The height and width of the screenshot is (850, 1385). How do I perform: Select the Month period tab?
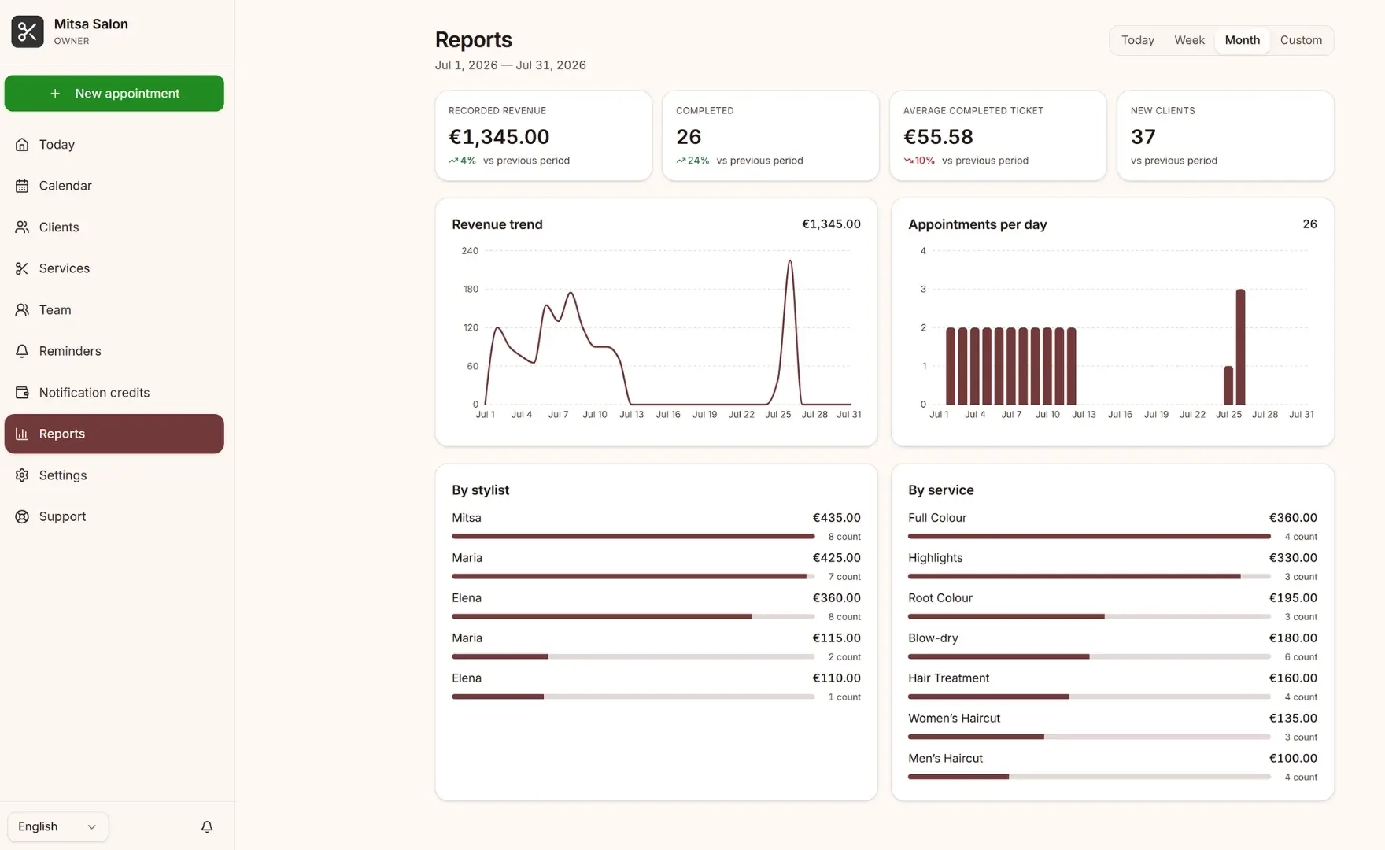point(1242,40)
